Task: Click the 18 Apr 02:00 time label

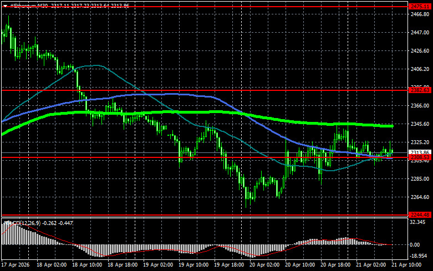Action: 52,265
